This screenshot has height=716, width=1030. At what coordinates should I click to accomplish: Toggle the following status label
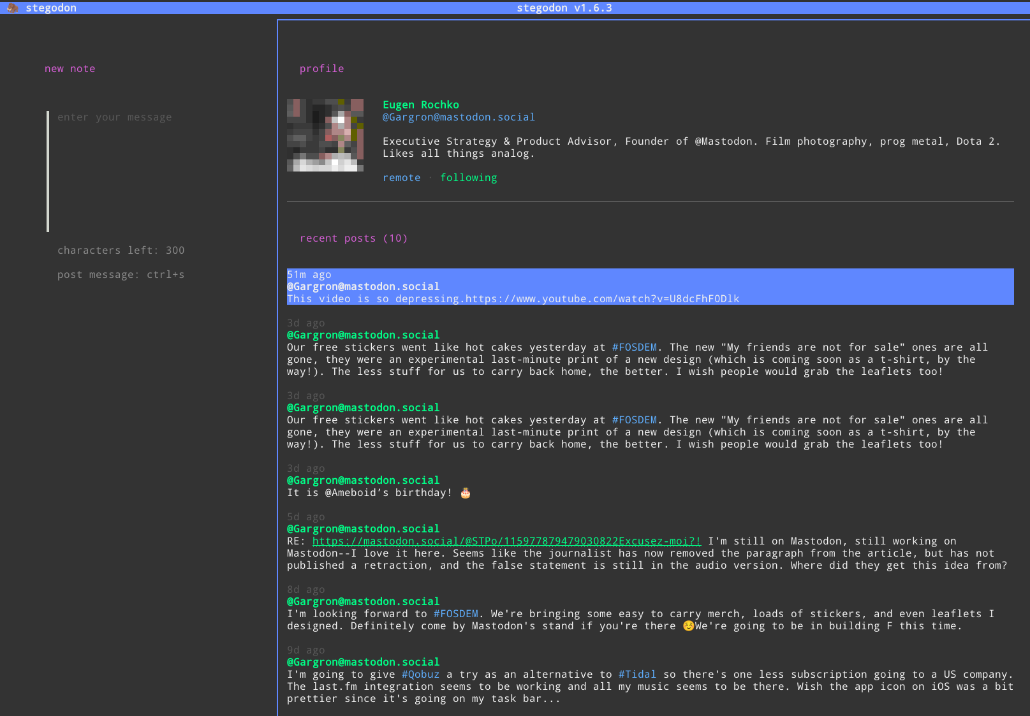point(468,178)
